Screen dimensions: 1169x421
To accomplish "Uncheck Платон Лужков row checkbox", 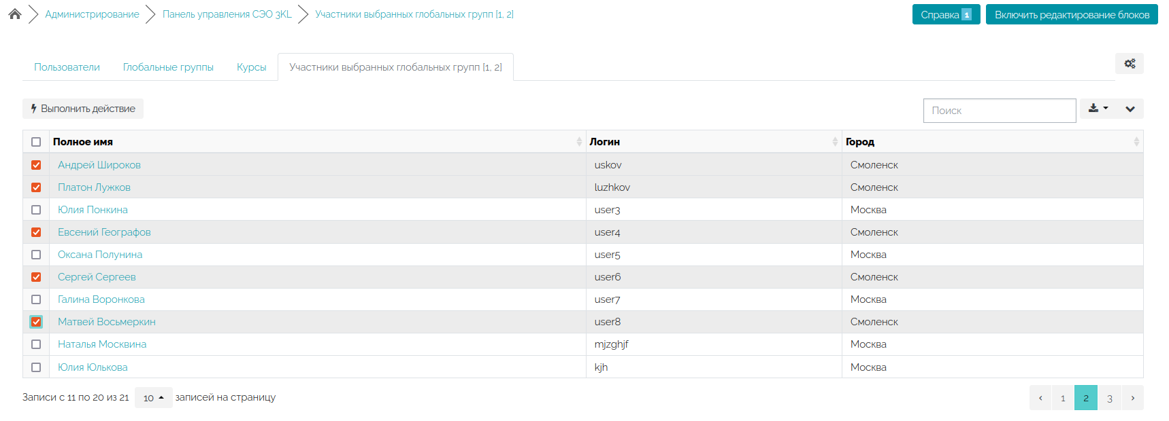I will [36, 187].
